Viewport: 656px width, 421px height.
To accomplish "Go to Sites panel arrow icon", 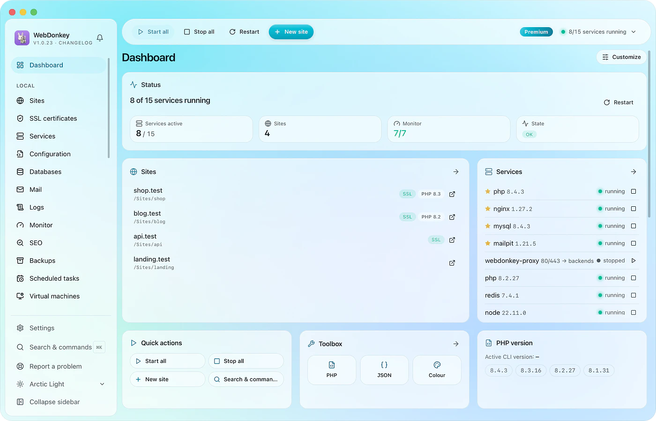I will pyautogui.click(x=456, y=172).
